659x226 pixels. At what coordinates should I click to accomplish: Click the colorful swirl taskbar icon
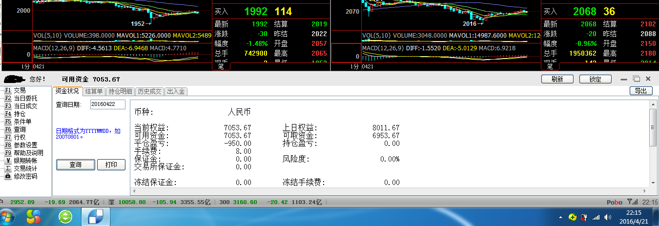pos(34,216)
